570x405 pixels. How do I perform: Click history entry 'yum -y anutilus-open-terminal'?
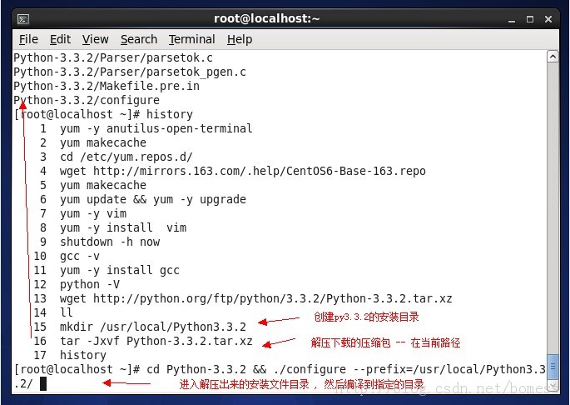pyautogui.click(x=156, y=128)
